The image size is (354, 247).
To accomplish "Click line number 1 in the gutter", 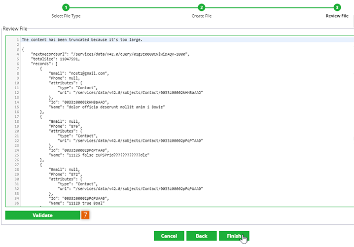I will click(x=18, y=40).
